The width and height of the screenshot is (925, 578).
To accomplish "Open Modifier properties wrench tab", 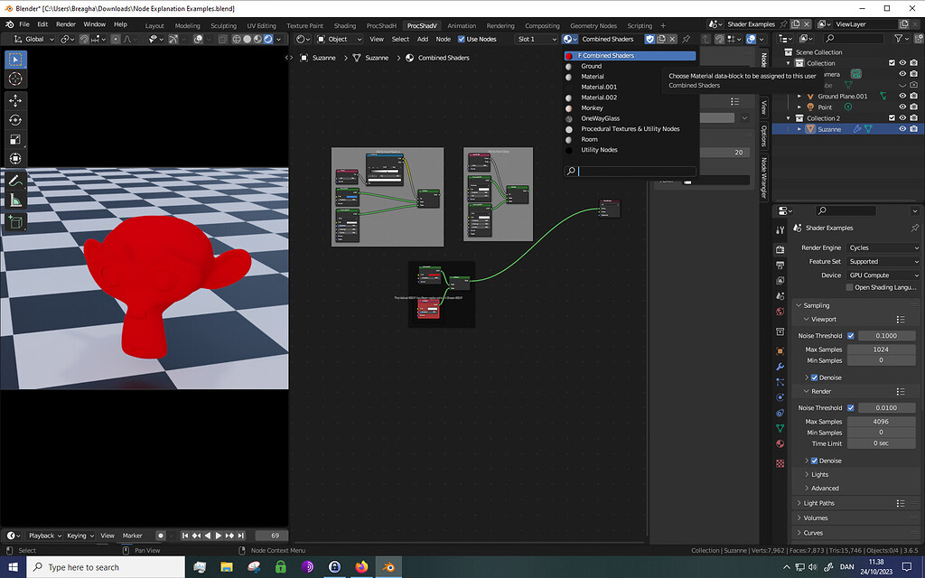I will [x=780, y=367].
